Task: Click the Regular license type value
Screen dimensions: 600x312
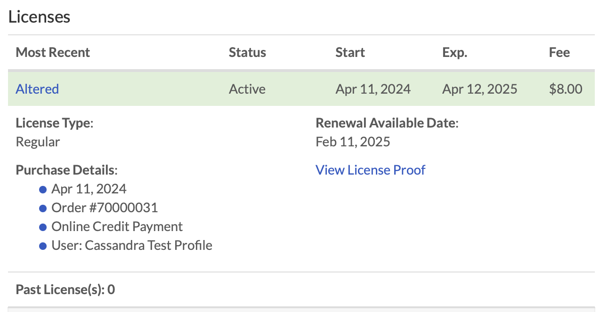Action: 38,142
